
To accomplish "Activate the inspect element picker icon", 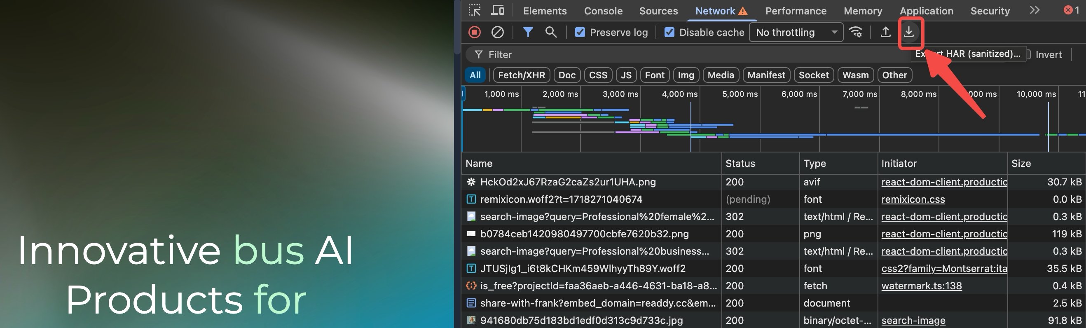I will pyautogui.click(x=474, y=11).
